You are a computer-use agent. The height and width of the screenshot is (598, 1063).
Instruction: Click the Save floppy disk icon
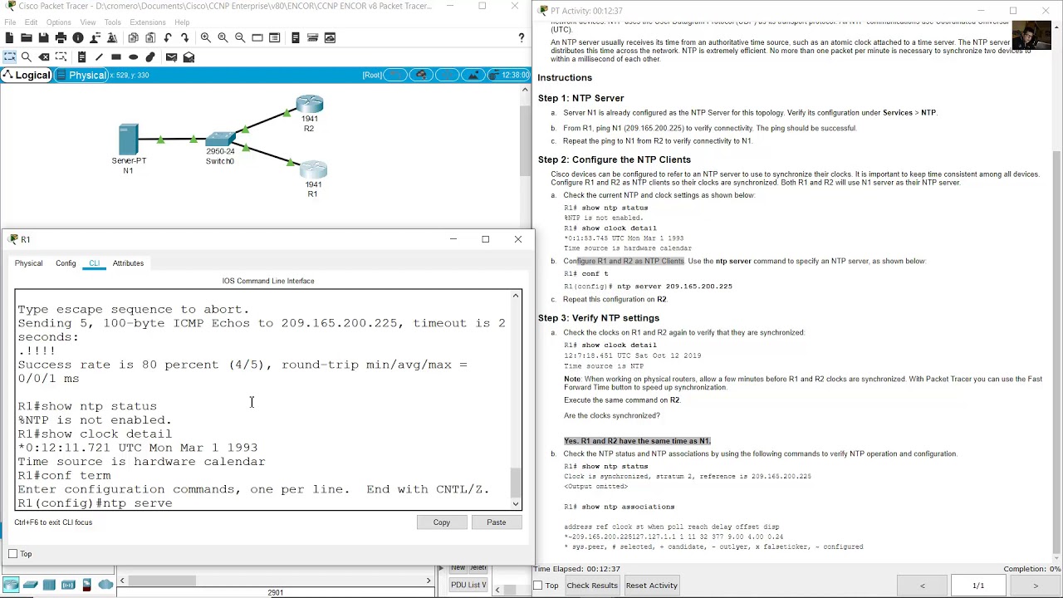(44, 38)
